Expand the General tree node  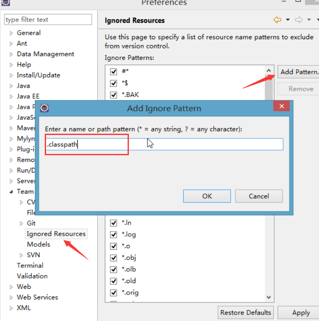click(x=11, y=33)
